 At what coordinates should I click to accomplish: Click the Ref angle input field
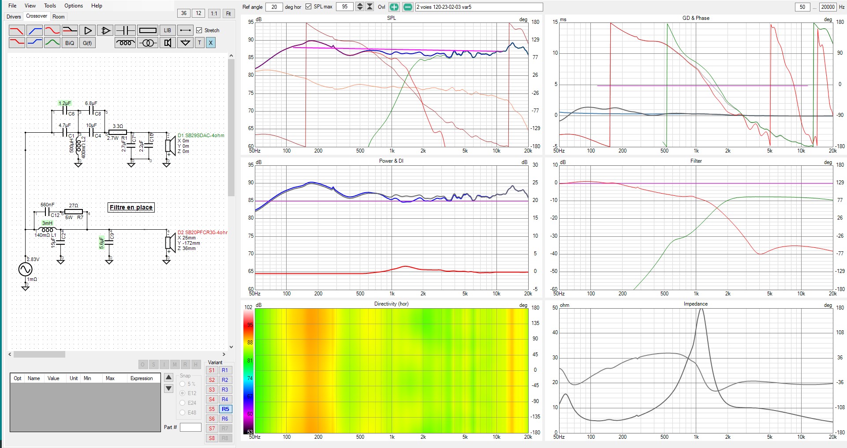274,7
